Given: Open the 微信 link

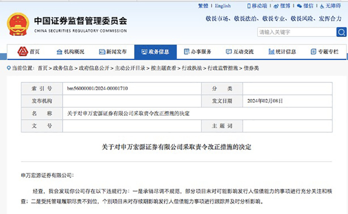Looking at the screenshot, I should pyautogui.click(x=308, y=6).
